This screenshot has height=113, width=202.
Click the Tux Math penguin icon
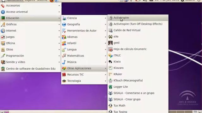pos(110,106)
